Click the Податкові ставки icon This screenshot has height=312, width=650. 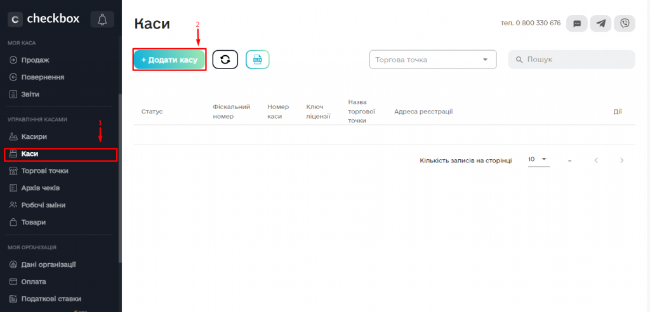click(13, 299)
